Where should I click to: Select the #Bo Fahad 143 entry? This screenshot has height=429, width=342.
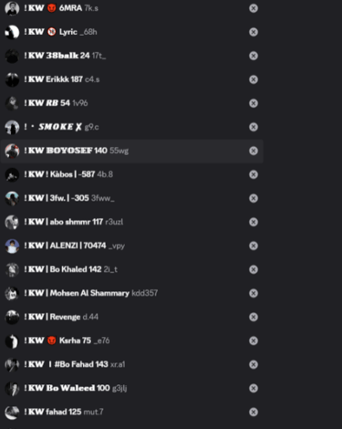pyautogui.click(x=131, y=364)
